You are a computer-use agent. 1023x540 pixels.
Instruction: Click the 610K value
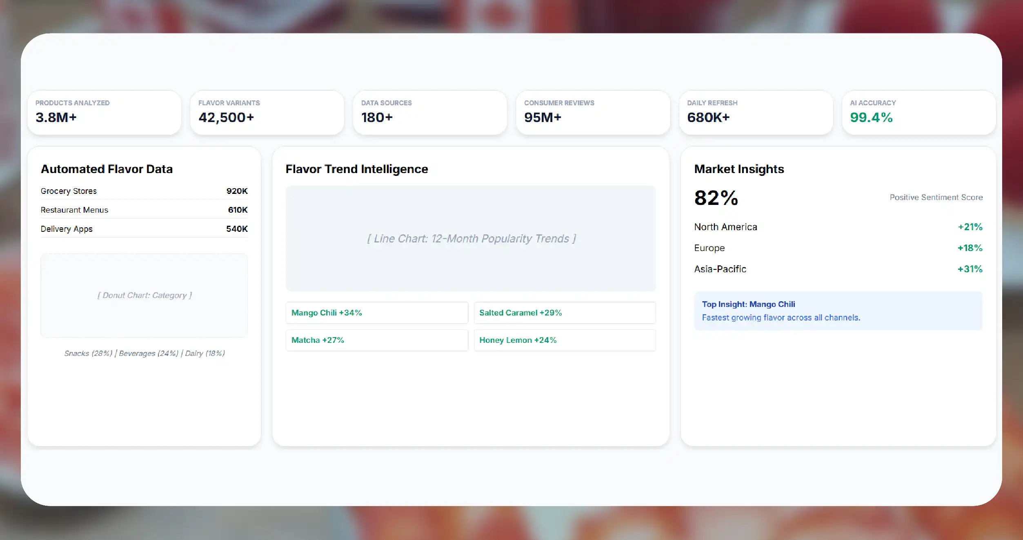(x=238, y=210)
